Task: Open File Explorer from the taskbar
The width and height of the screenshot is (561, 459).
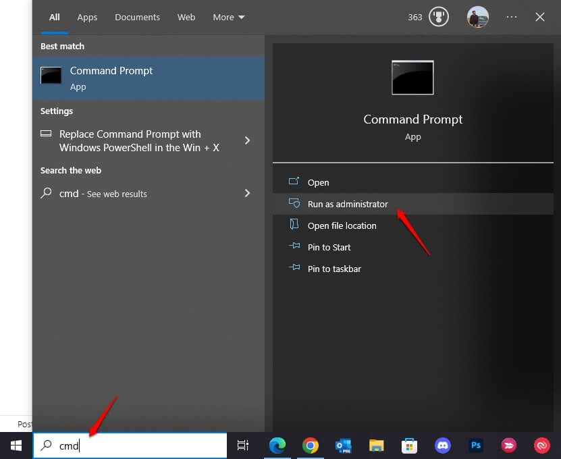Action: (377, 446)
